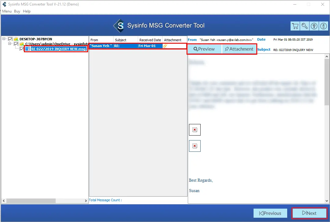Click the Next button
The height and width of the screenshot is (222, 330).
coord(309,213)
